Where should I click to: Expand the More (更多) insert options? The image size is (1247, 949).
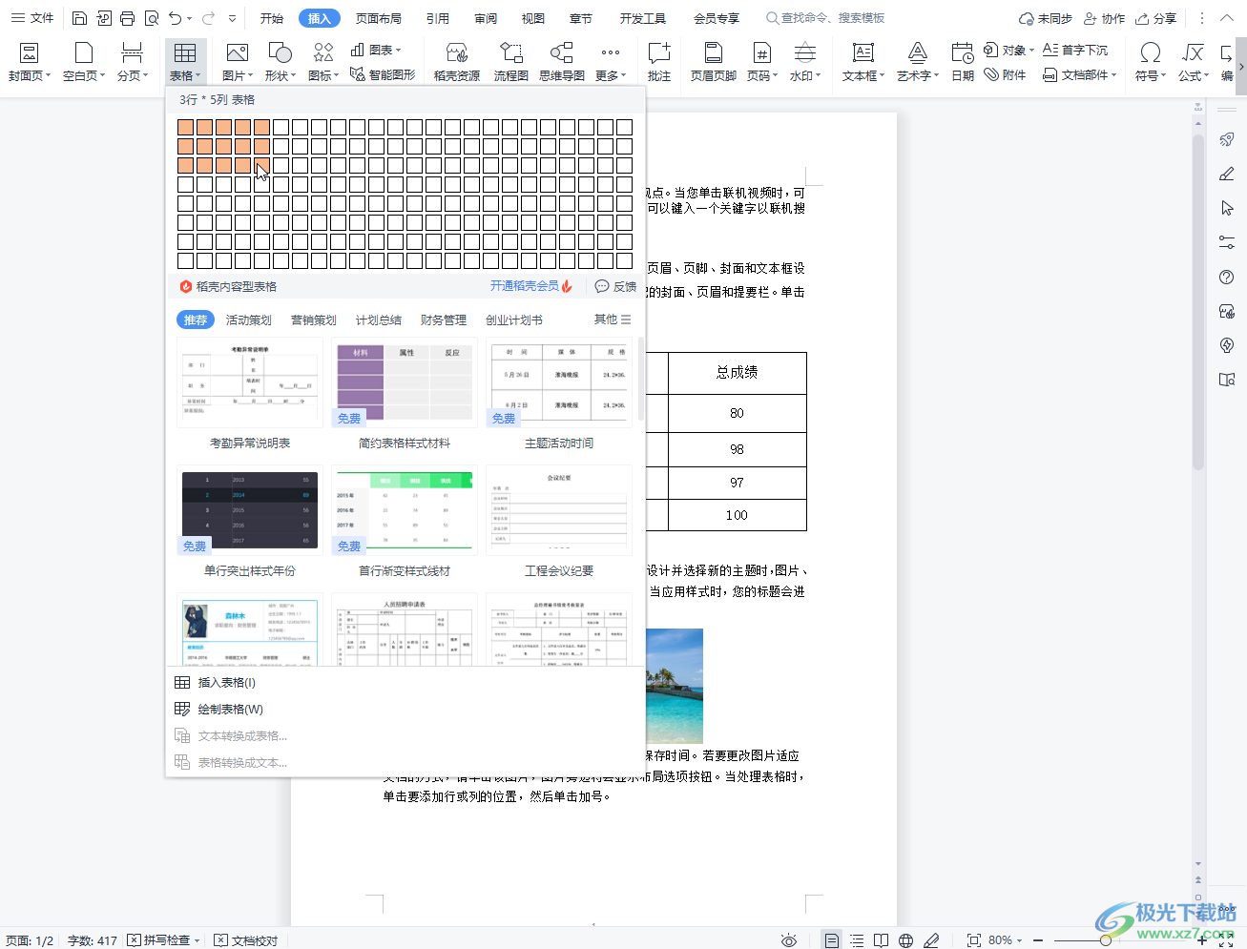[x=611, y=62]
